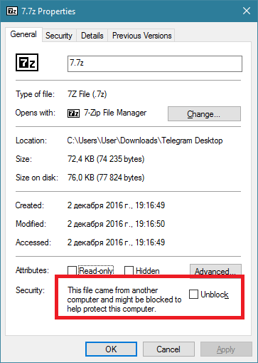Open the Advanced... attributes dialog
The width and height of the screenshot is (258, 363).
[x=215, y=271]
